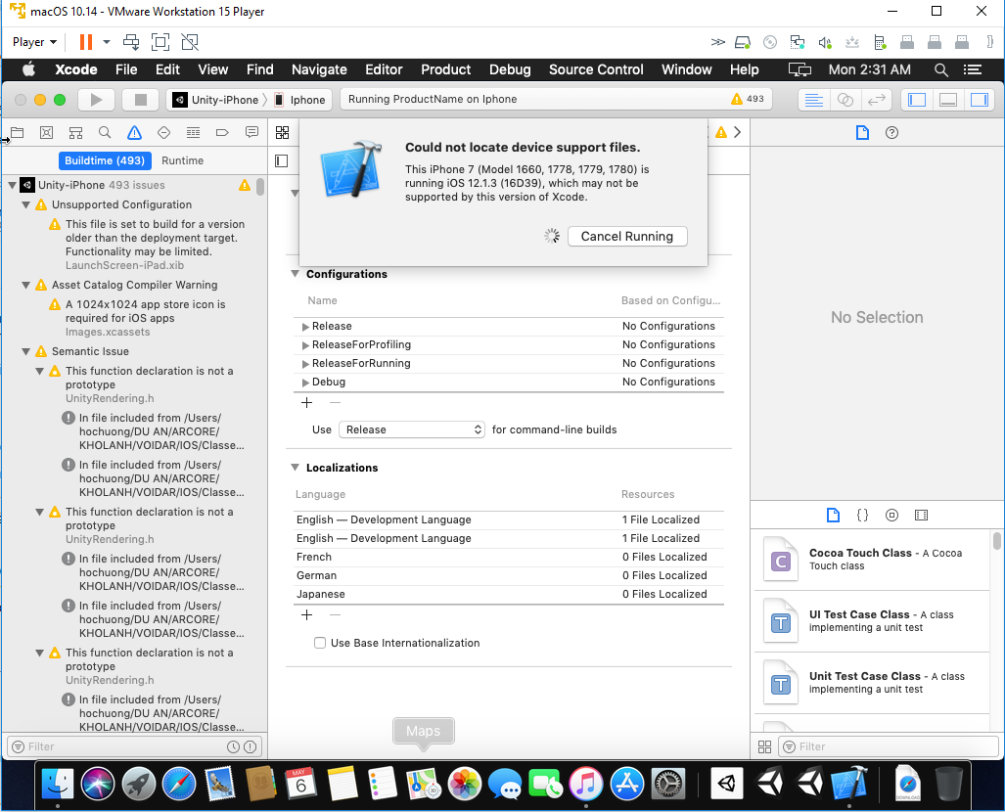Switch to the Runtime issues tab
The image size is (1005, 812).
(x=183, y=160)
